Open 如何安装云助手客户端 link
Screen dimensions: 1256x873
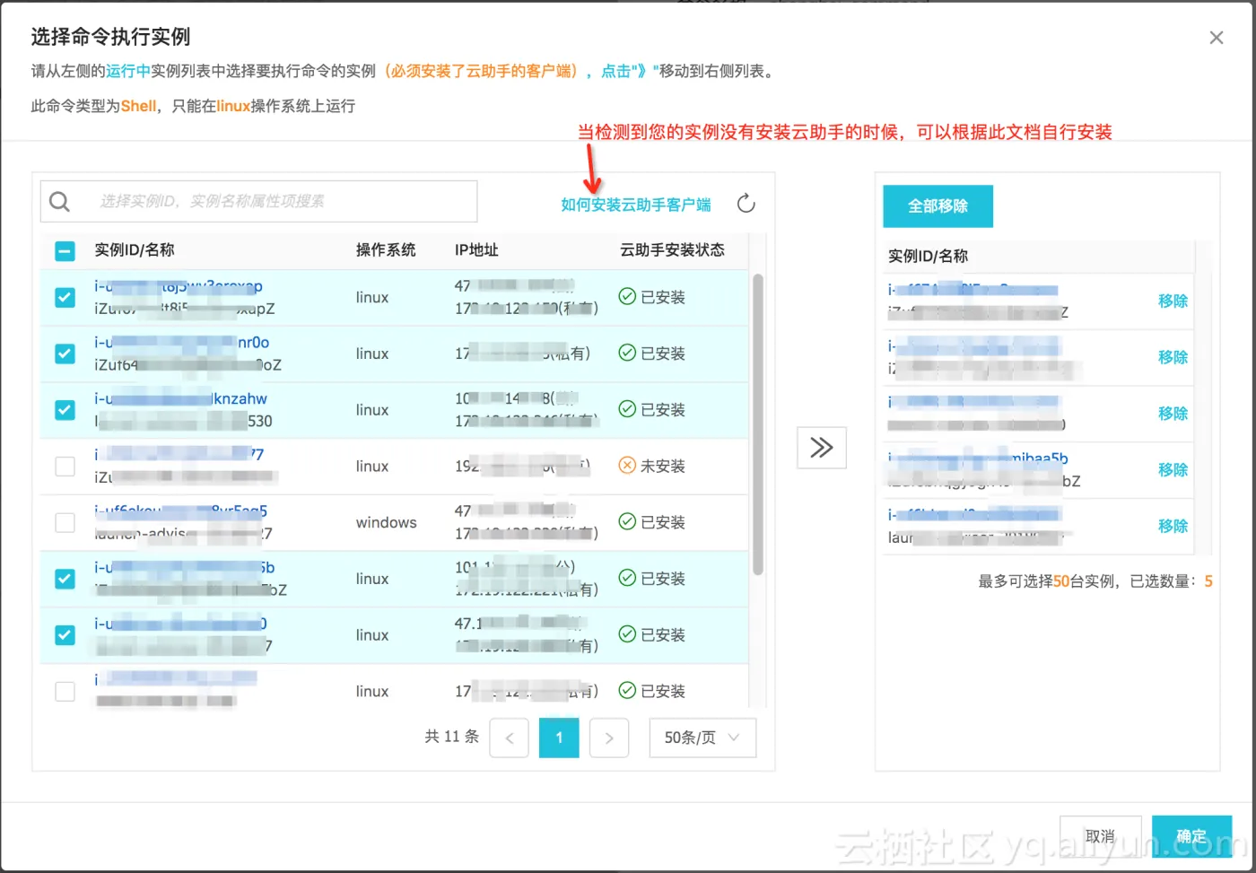point(636,205)
